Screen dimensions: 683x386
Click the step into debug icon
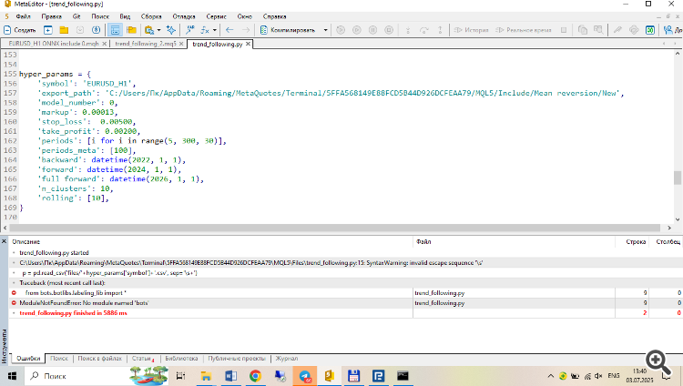pos(408,30)
